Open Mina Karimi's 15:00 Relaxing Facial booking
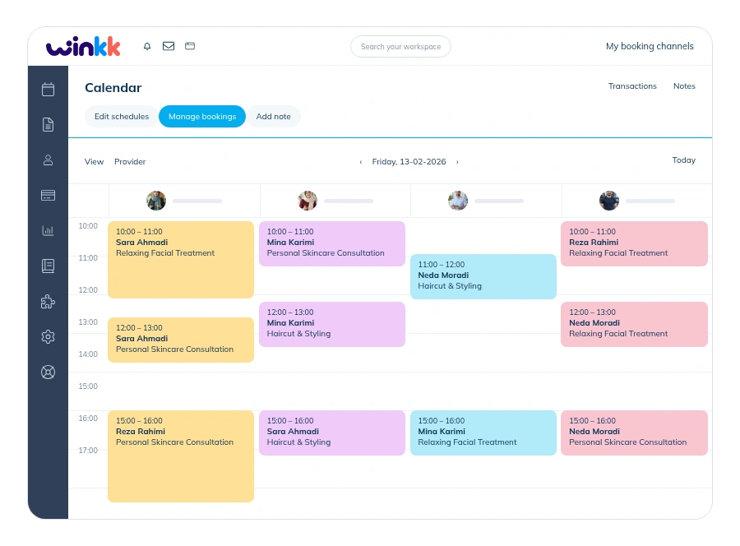Screen dimensions: 740x546 [483, 433]
